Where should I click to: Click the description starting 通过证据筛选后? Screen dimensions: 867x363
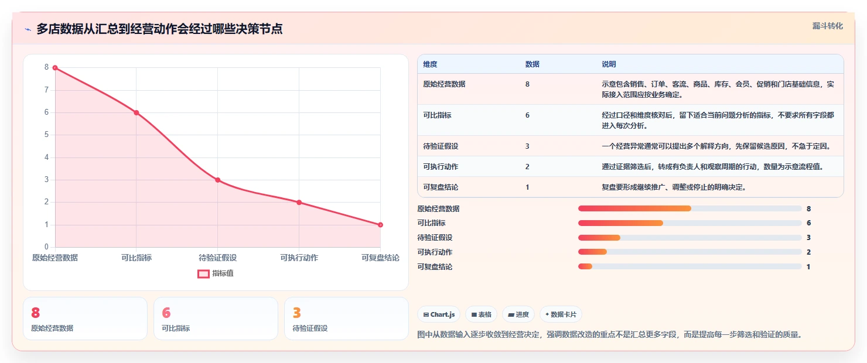coord(712,167)
